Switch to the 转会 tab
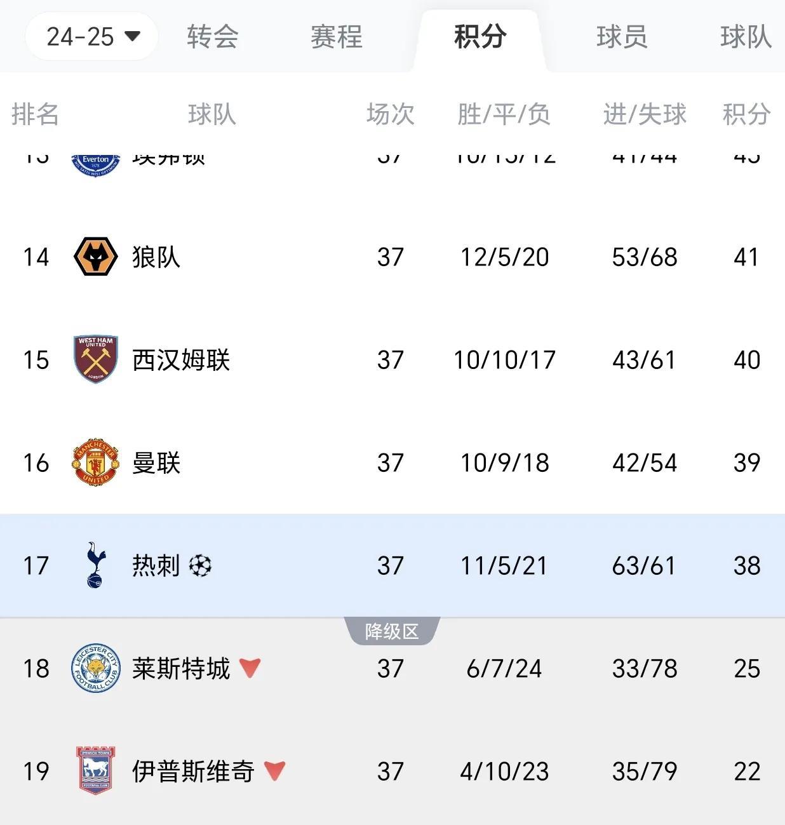785x825 pixels. [213, 37]
